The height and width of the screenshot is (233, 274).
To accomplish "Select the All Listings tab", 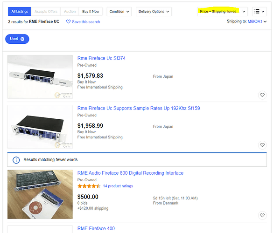I will (20, 12).
